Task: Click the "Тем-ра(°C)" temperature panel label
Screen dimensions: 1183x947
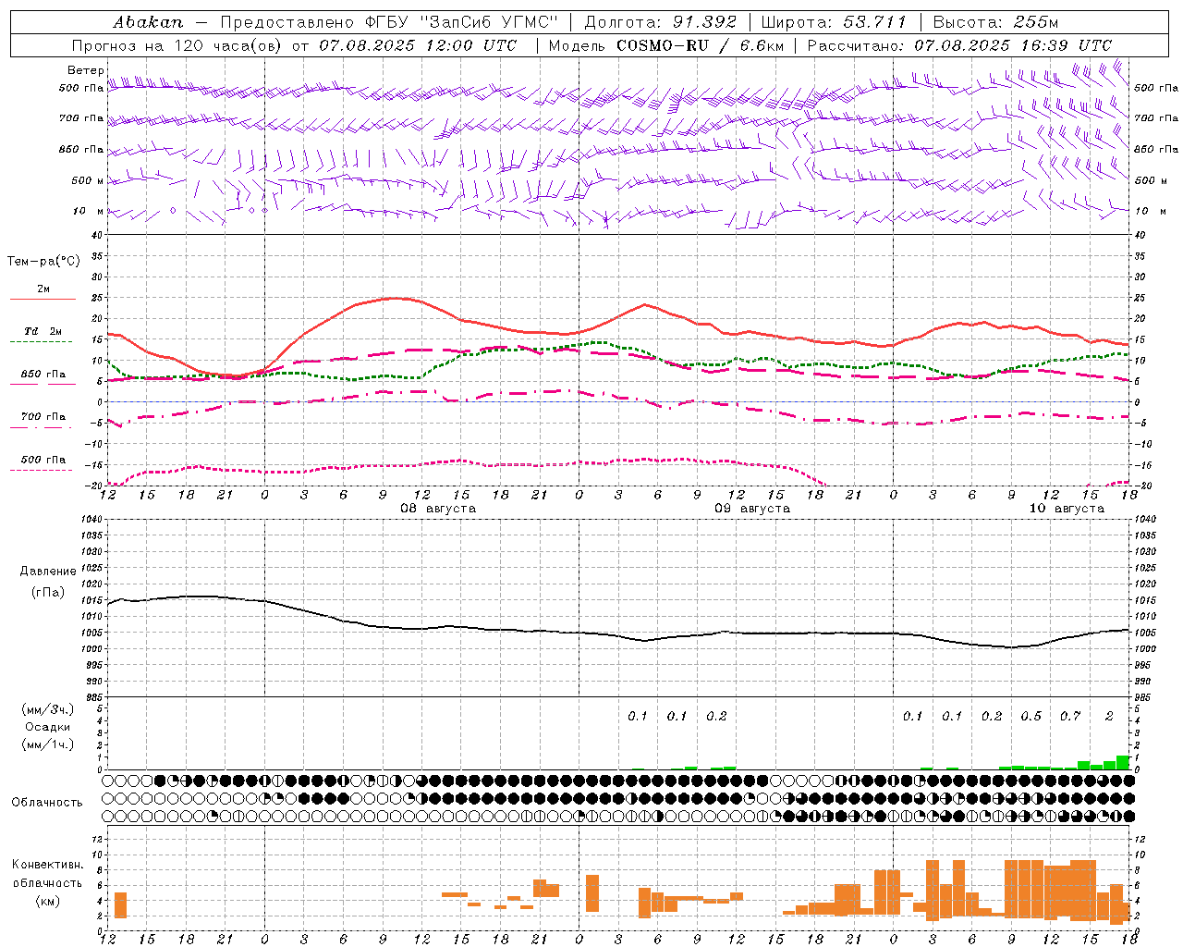Action: [x=43, y=262]
